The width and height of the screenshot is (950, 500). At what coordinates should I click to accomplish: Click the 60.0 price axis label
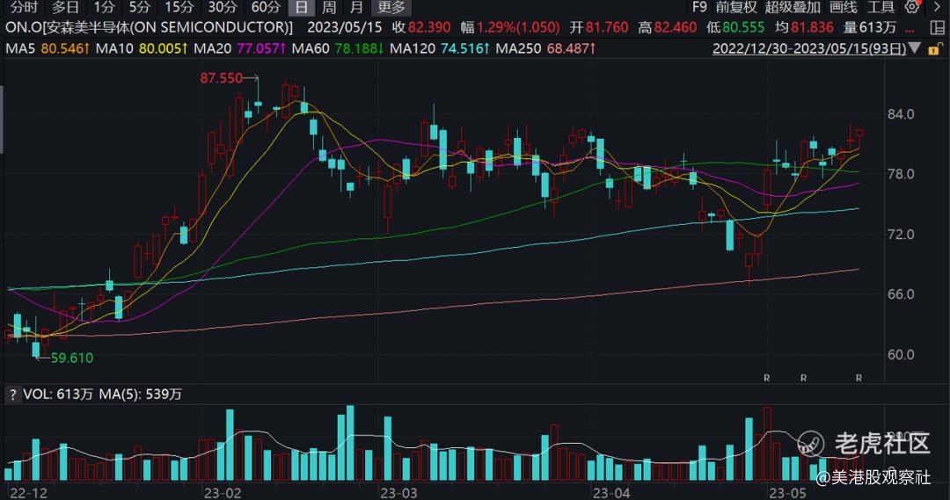click(x=901, y=354)
